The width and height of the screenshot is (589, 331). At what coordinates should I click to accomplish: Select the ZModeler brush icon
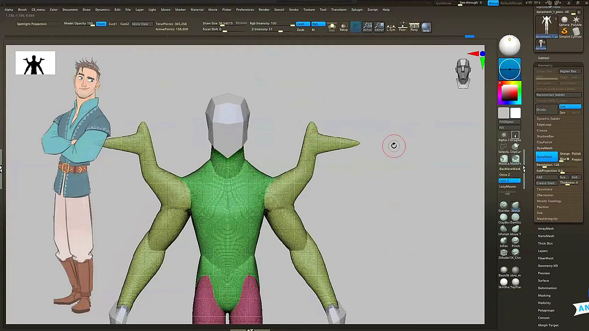pos(504,252)
